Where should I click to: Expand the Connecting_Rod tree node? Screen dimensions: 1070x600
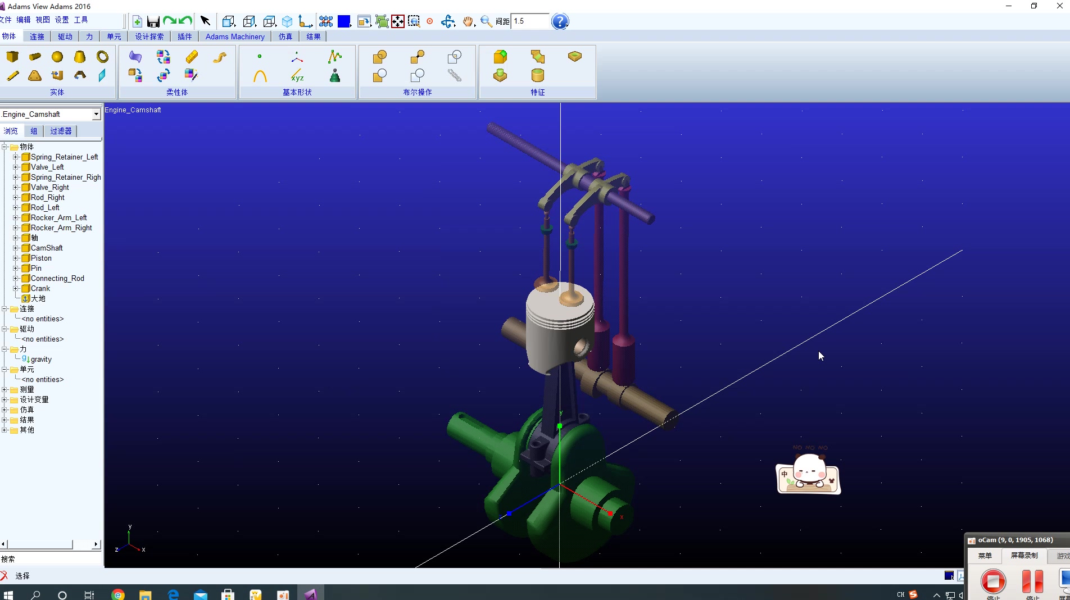pos(16,279)
